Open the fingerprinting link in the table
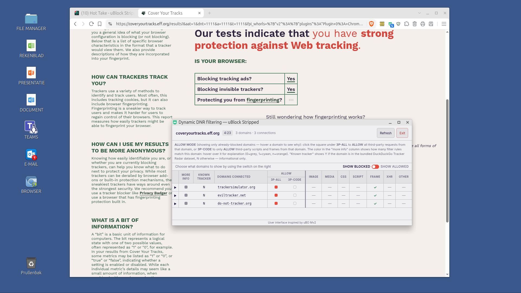 tap(263, 100)
